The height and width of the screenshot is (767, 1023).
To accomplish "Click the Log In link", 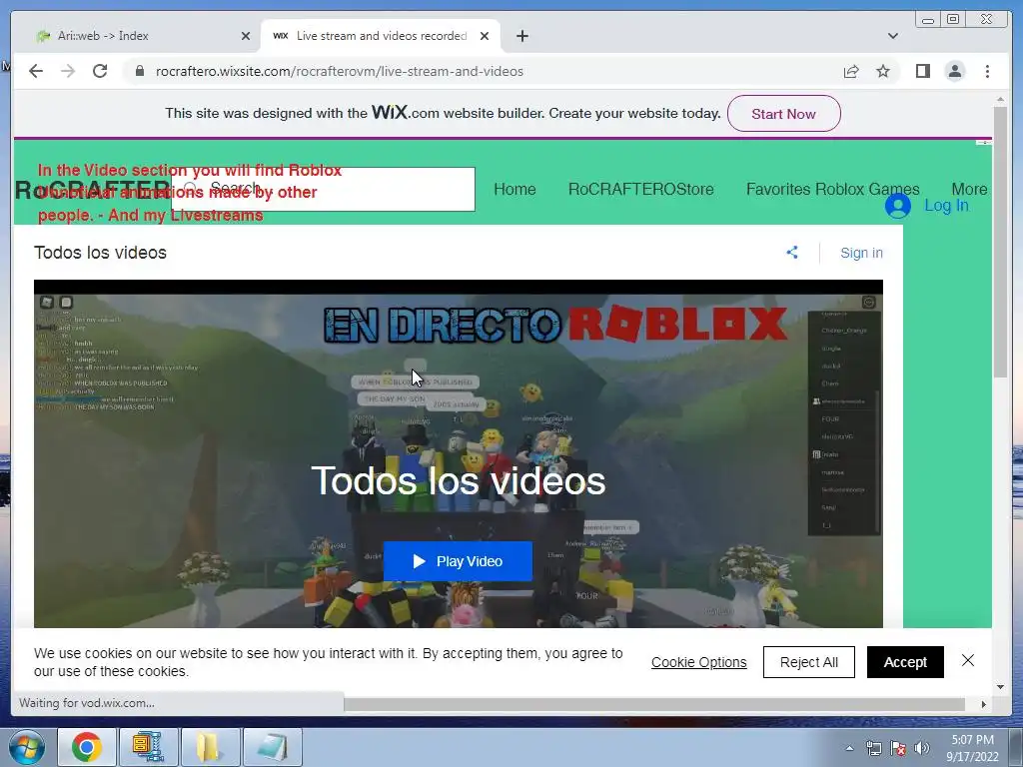I will (x=946, y=206).
